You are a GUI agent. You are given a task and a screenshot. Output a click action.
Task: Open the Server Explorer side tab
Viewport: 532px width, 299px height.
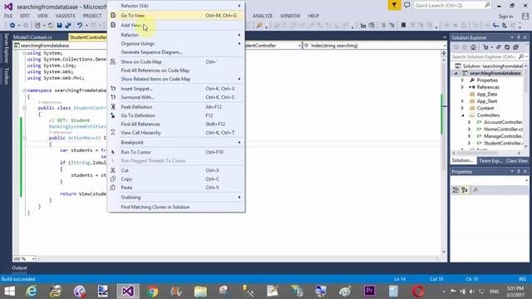[6, 48]
